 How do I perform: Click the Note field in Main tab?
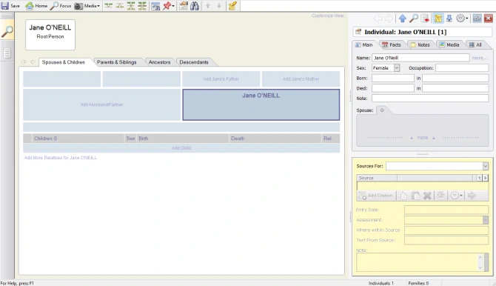430,99
